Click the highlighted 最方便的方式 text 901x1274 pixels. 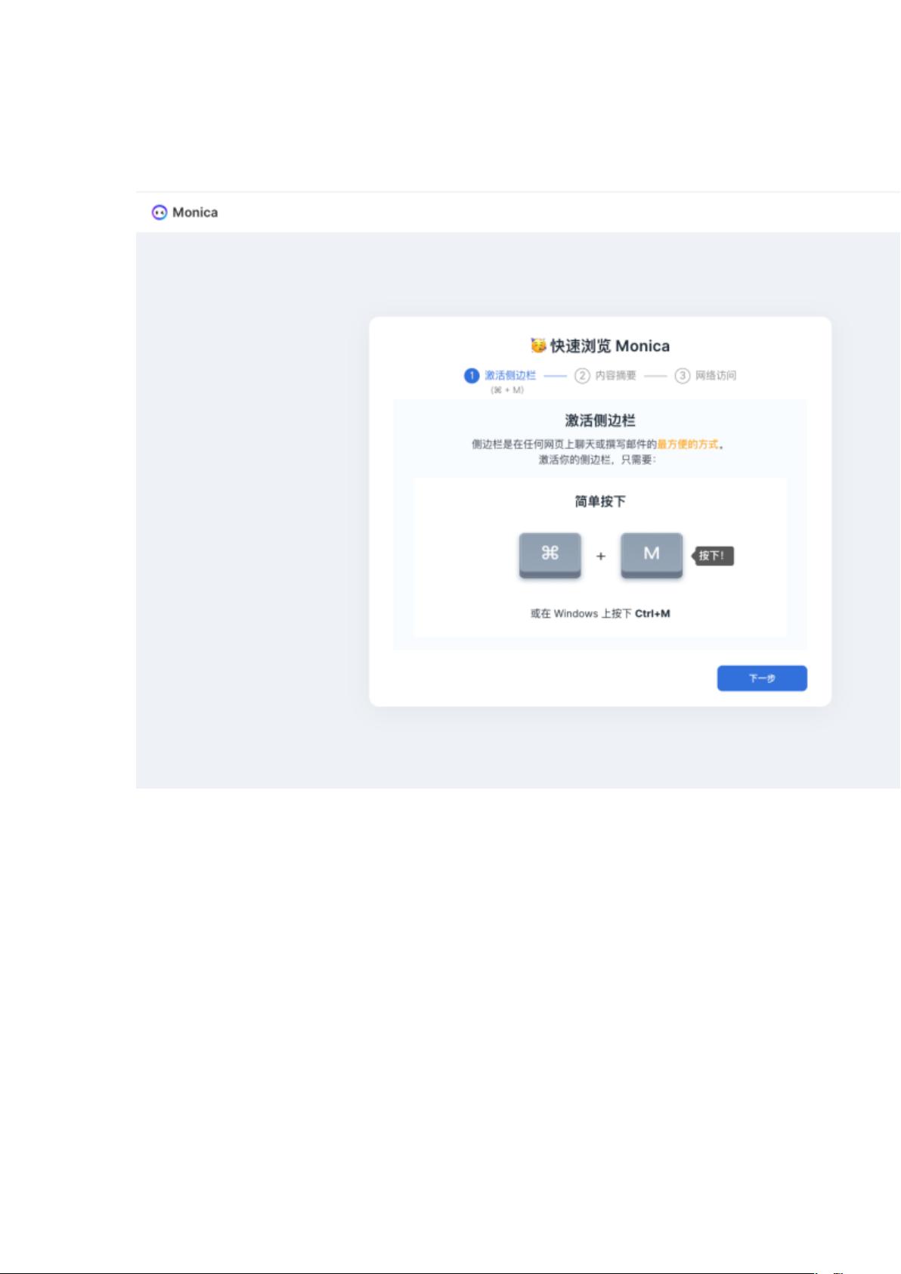(x=688, y=444)
